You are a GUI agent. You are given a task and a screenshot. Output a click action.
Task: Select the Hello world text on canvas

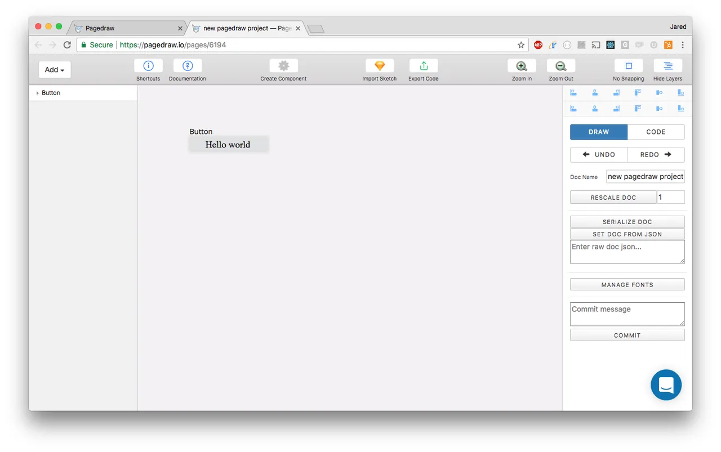click(228, 145)
